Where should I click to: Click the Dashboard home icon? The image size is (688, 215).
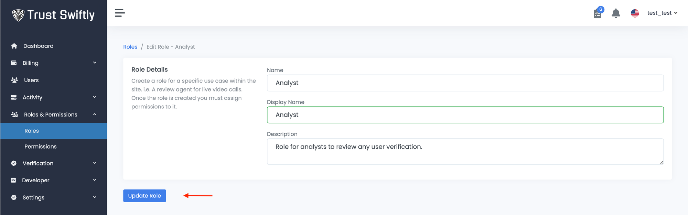[14, 46]
